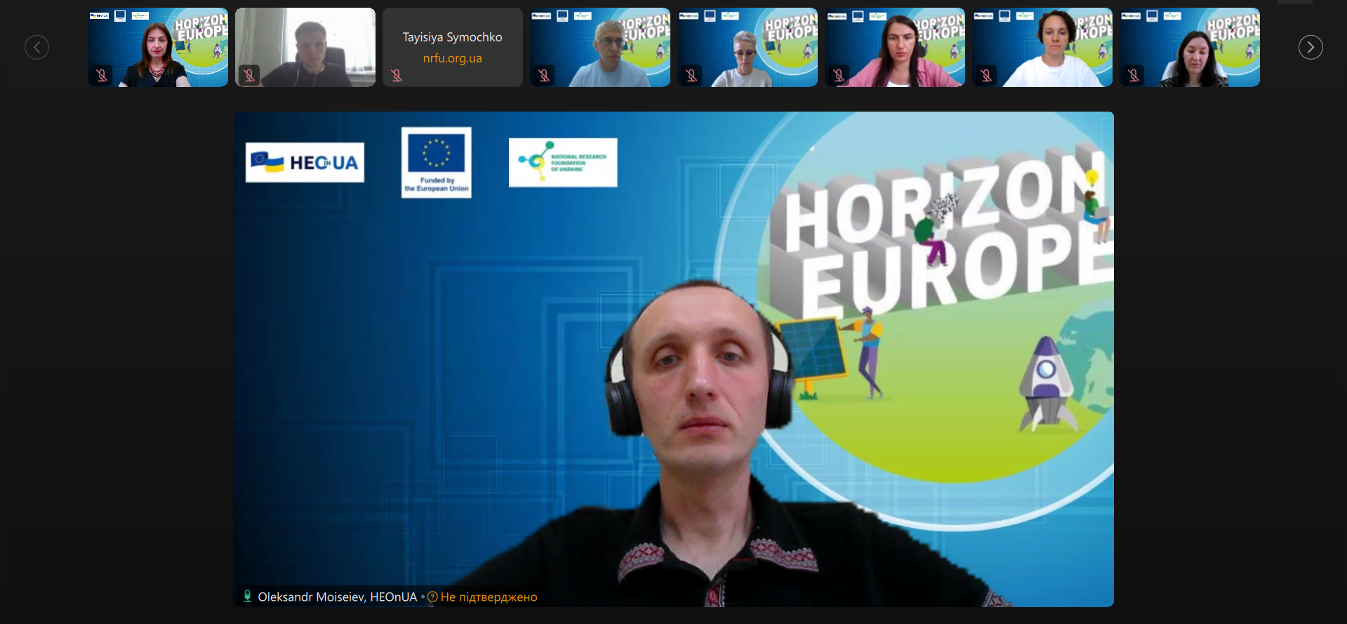Image resolution: width=1347 pixels, height=624 pixels.
Task: Select thumbnail of woman in white T-shirt
Action: 1042,47
